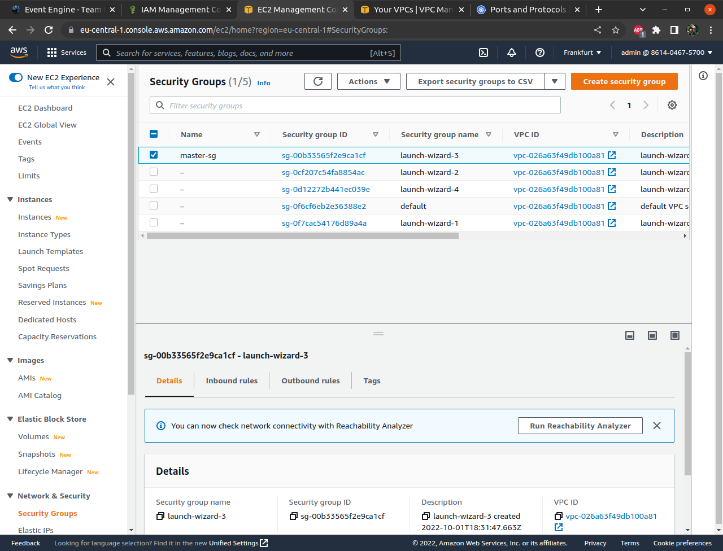Close the New EC2 Experience notice
Screen dimensions: 723x551
coord(111,82)
